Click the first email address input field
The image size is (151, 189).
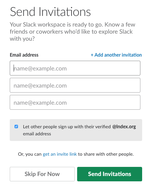[75, 68]
